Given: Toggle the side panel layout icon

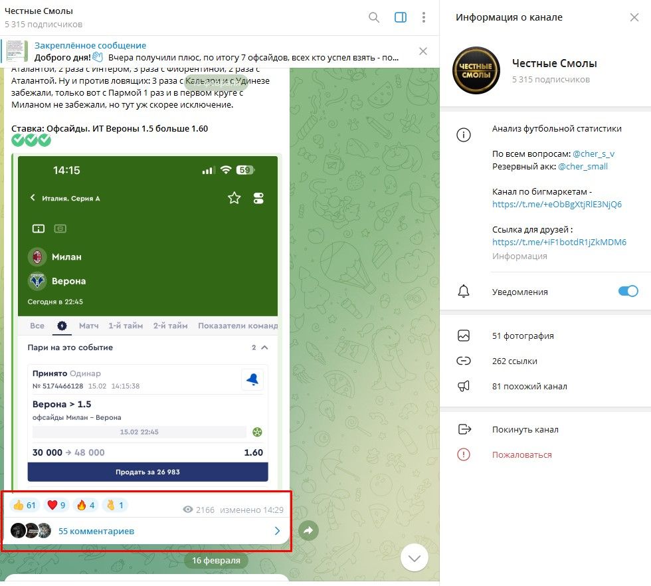Looking at the screenshot, I should point(400,17).
